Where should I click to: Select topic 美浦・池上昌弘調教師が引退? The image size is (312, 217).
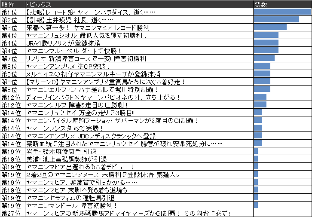(67, 159)
